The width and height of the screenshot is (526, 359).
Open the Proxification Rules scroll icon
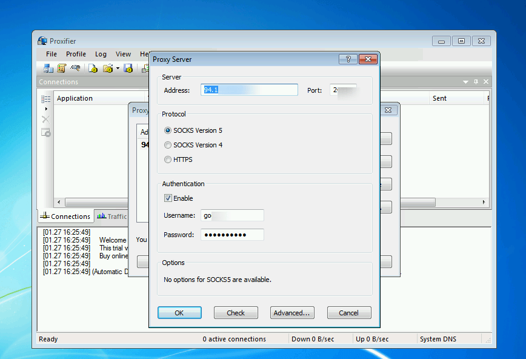(62, 69)
